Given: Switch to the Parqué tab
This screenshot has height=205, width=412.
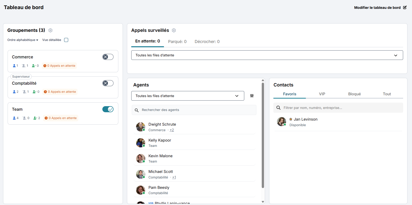Looking at the screenshot, I should [x=177, y=42].
